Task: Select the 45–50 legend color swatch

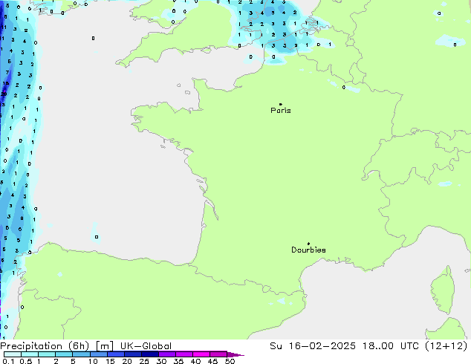Action: 218,354
